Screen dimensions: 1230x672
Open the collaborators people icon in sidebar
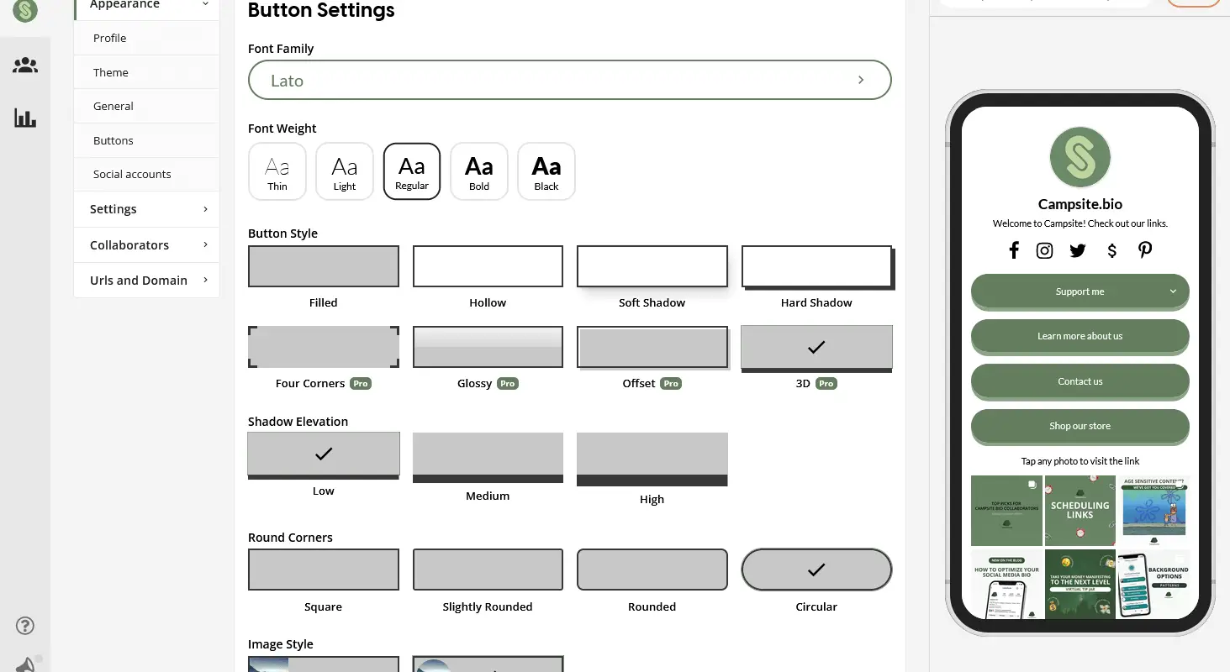(25, 66)
